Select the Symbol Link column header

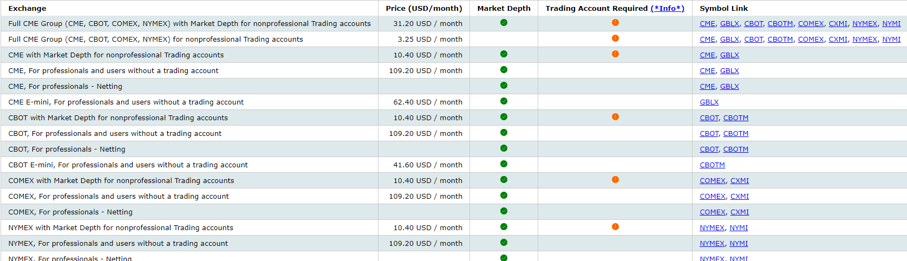(723, 8)
